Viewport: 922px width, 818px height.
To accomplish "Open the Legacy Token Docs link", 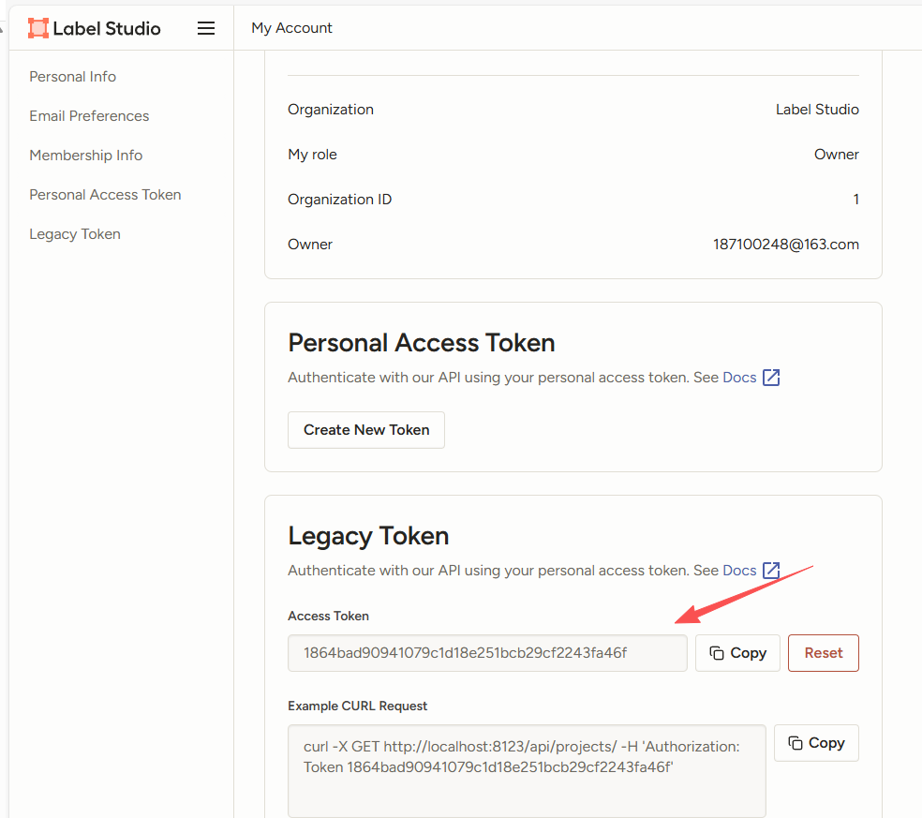I will tap(739, 571).
